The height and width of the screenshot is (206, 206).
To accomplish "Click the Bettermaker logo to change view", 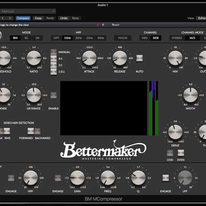I will 103,150.
